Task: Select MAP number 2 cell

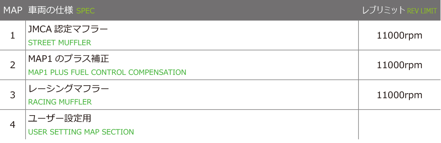Action: (x=13, y=65)
